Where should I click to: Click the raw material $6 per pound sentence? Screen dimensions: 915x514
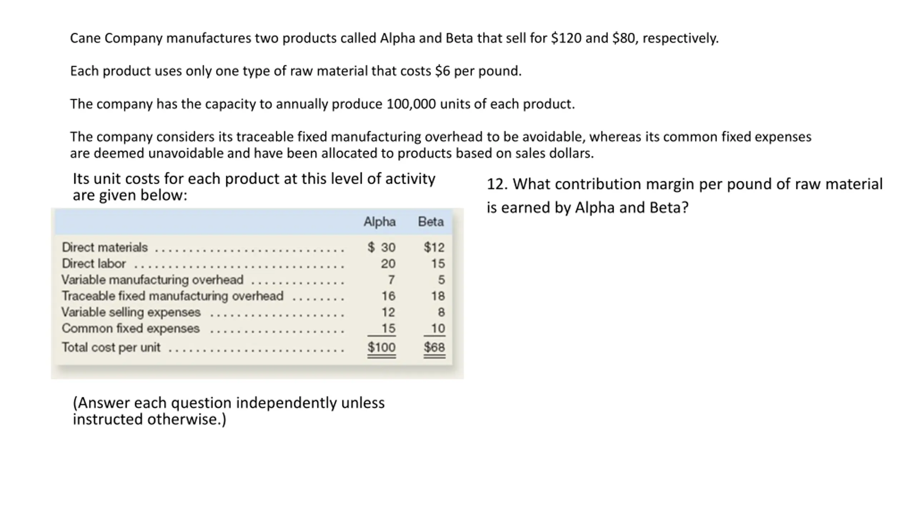[296, 71]
